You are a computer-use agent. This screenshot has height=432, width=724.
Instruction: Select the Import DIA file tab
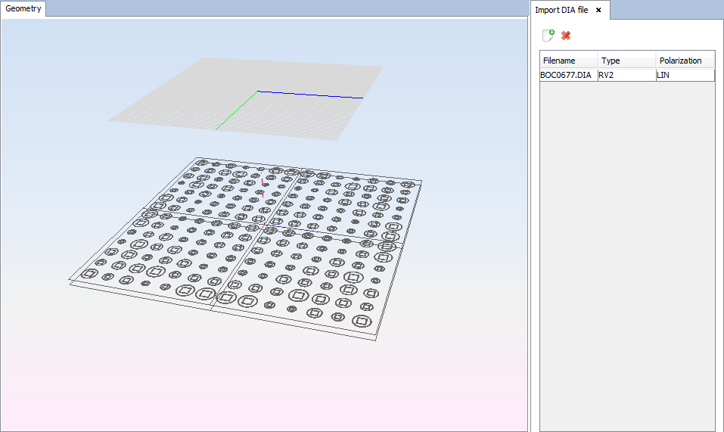pyautogui.click(x=561, y=10)
